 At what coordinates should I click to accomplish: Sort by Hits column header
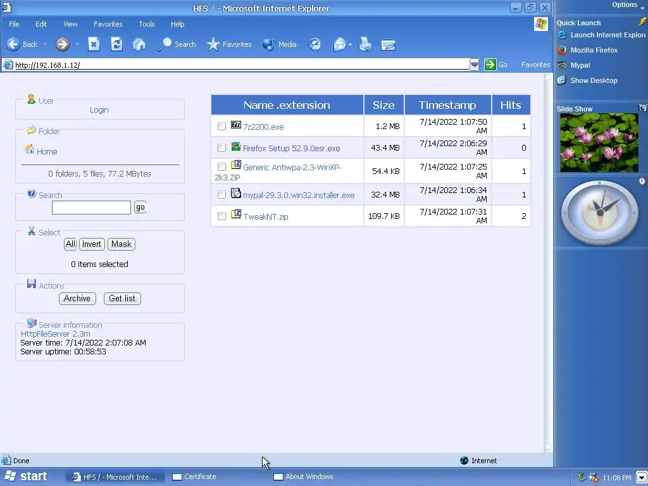click(511, 105)
